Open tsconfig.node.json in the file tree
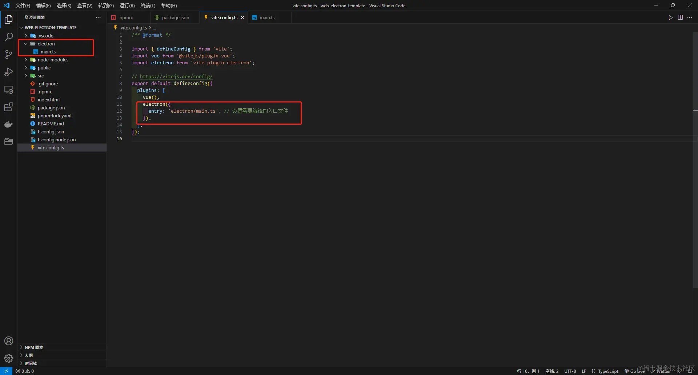Screen dimensions: 698x375 point(62,140)
